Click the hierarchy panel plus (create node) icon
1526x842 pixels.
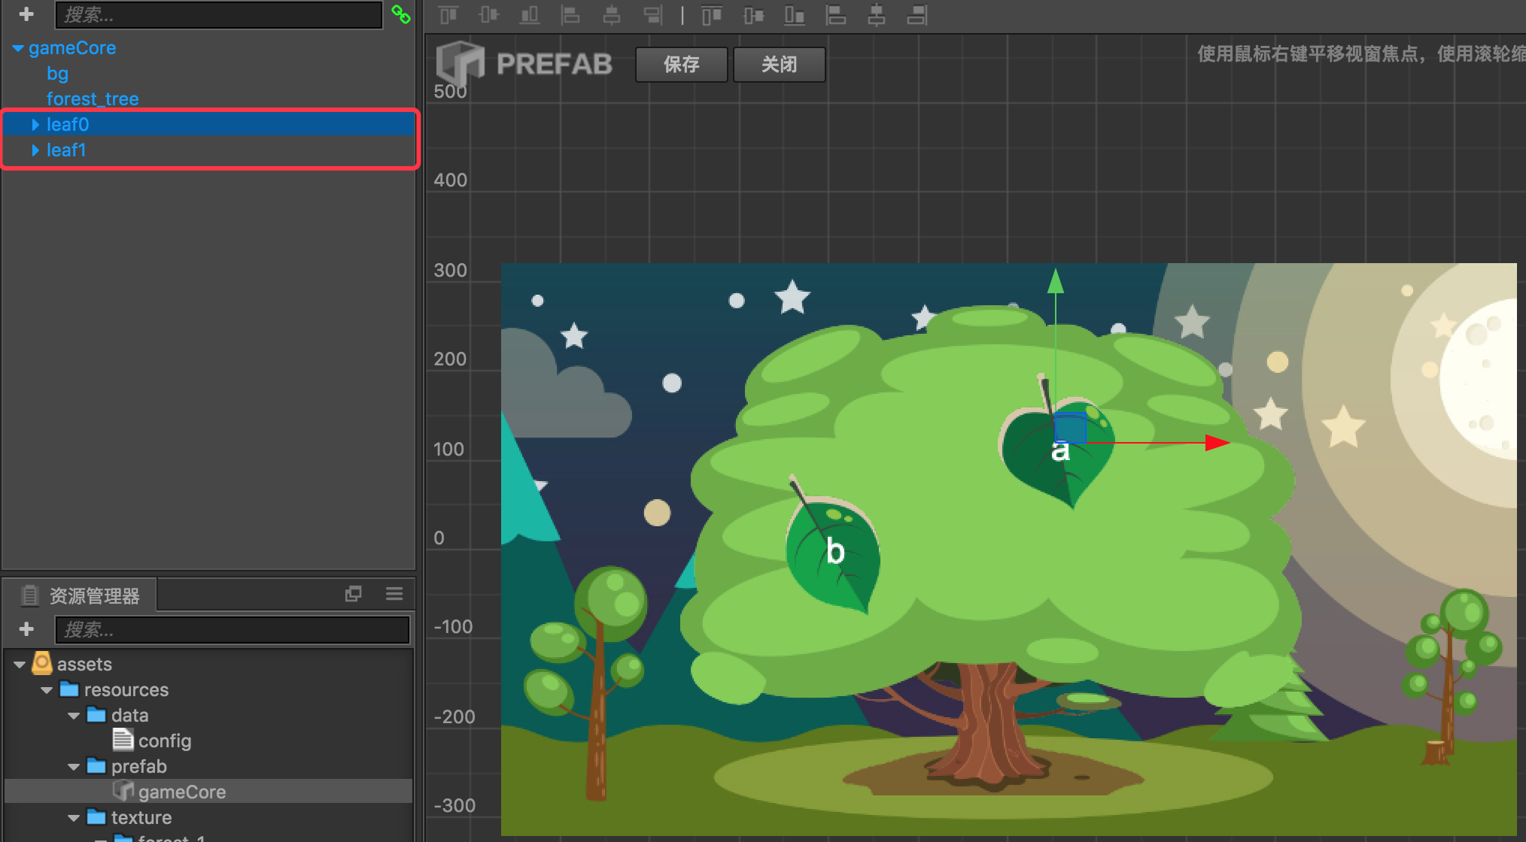[x=26, y=14]
